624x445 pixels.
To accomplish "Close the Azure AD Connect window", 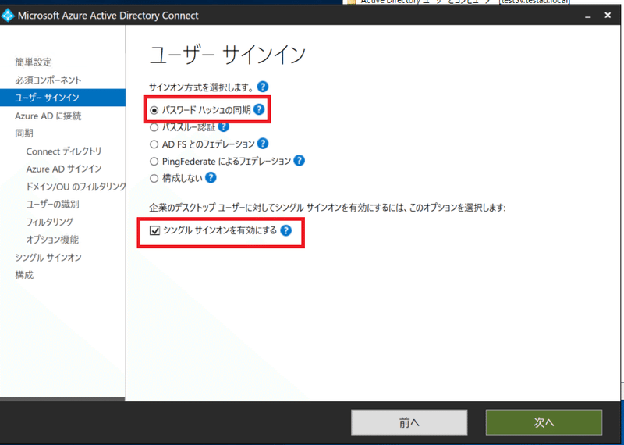I will click(x=608, y=16).
